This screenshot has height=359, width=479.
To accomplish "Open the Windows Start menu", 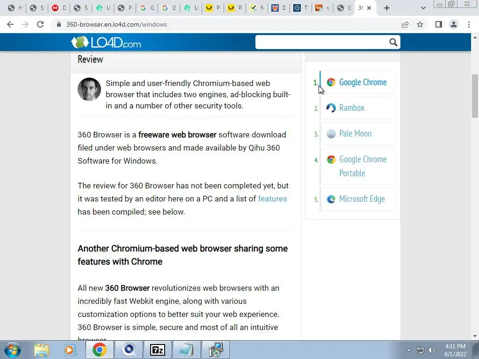I will click(x=13, y=350).
